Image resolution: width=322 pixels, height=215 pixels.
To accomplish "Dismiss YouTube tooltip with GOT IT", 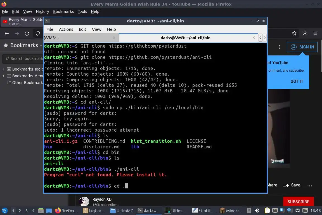I will click(x=297, y=81).
